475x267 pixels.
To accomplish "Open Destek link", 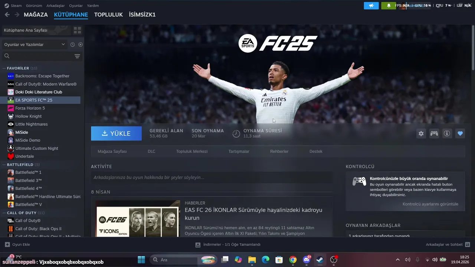I will click(x=316, y=151).
